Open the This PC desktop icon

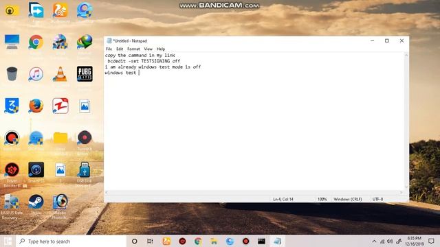12,42
